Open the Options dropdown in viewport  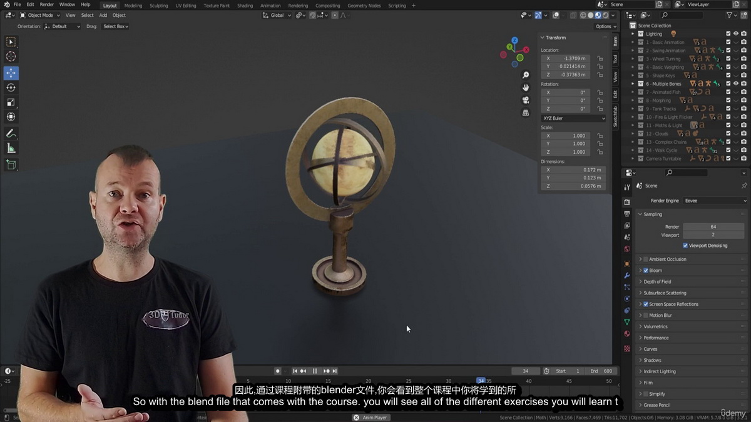point(606,26)
